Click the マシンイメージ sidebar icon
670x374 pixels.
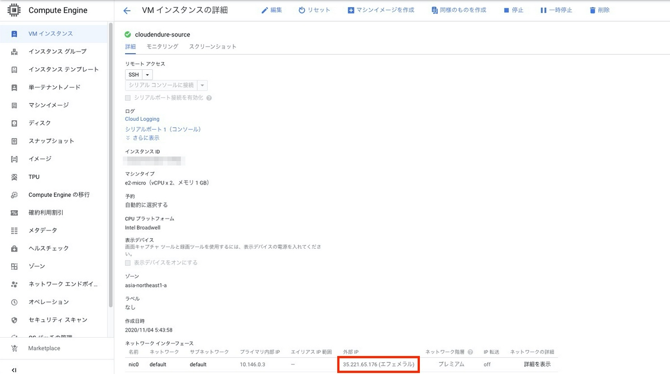point(15,105)
